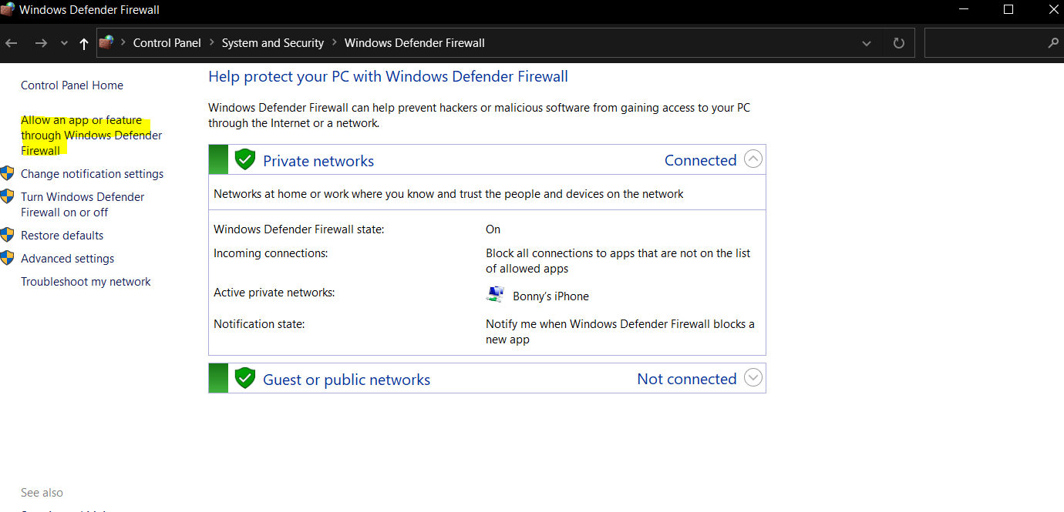This screenshot has width=1064, height=512.
Task: Click the search magnifier icon
Action: [x=1053, y=43]
